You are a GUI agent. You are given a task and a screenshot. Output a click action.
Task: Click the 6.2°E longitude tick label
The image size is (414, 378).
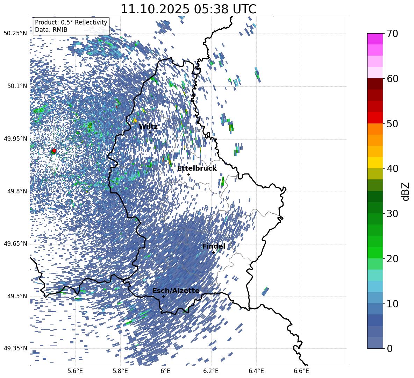tap(211, 371)
